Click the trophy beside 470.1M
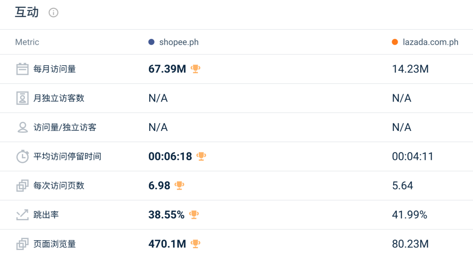473x257 pixels. [x=195, y=243]
